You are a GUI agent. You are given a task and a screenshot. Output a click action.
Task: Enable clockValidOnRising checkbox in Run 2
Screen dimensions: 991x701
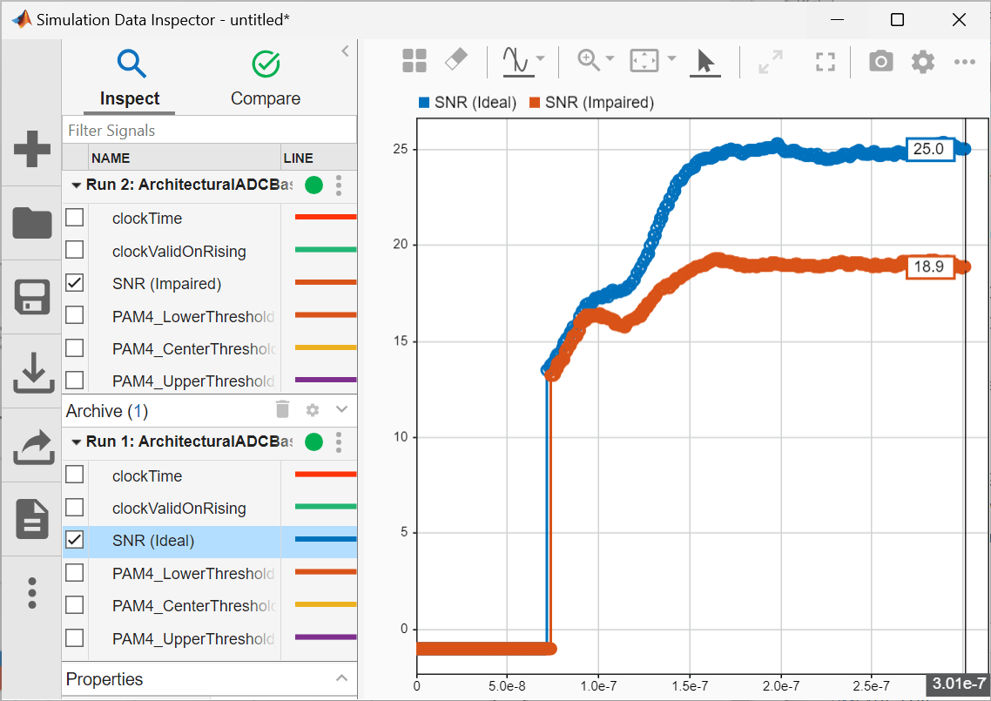75,251
